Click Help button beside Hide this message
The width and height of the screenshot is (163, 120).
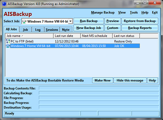(152, 80)
